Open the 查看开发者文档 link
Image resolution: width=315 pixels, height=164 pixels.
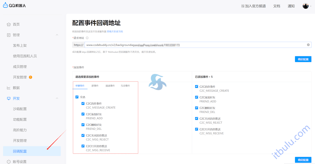click(x=115, y=31)
